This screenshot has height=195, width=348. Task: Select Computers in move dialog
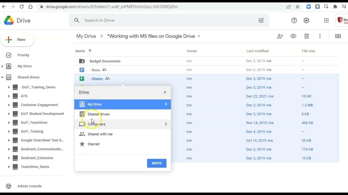point(123,124)
